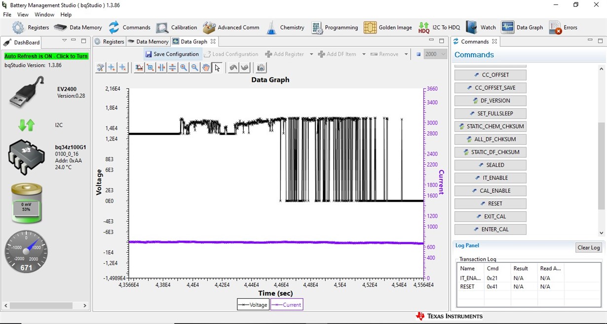Open the View menu
Screen dimensions: 607x324
[23, 15]
